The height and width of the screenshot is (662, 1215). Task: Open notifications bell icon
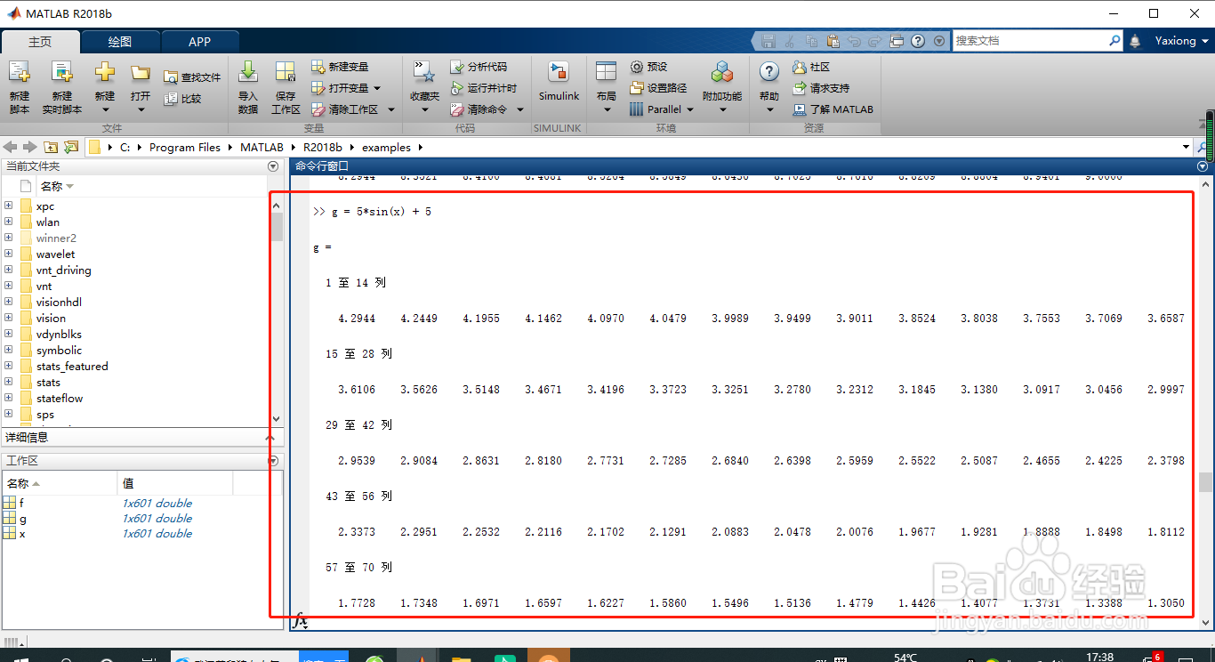pos(1135,41)
